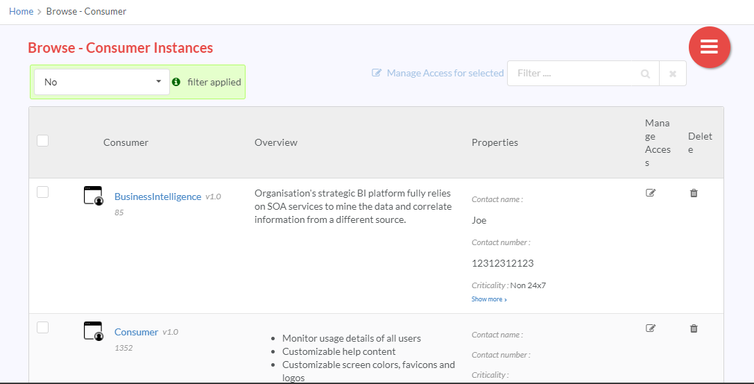The width and height of the screenshot is (754, 384).
Task: Open the 'No' filter dropdown
Action: [x=102, y=82]
